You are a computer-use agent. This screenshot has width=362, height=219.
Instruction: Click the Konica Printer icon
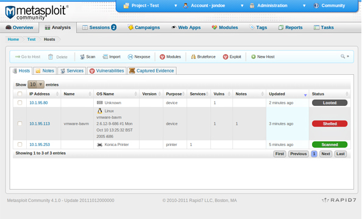pyautogui.click(x=99, y=145)
